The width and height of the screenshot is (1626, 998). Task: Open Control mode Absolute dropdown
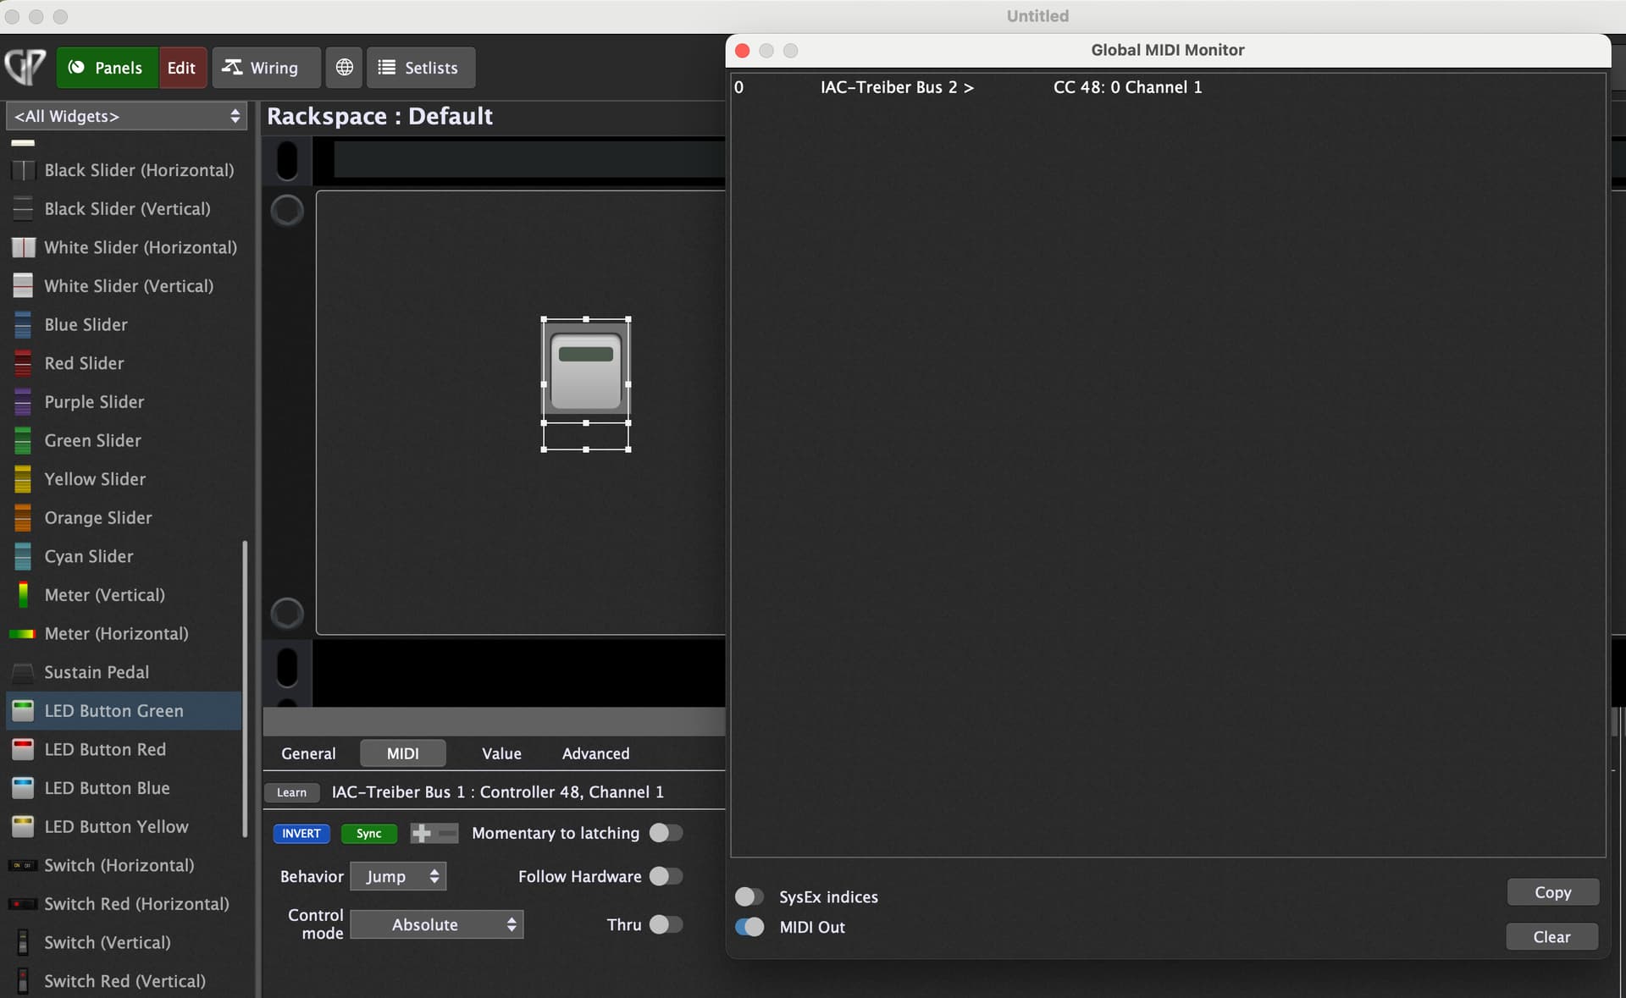437,924
